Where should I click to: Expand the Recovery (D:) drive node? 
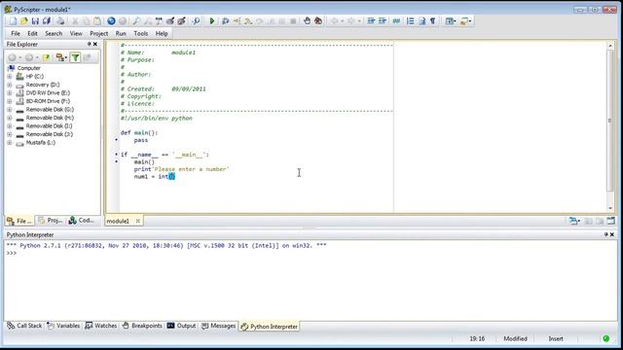10,85
